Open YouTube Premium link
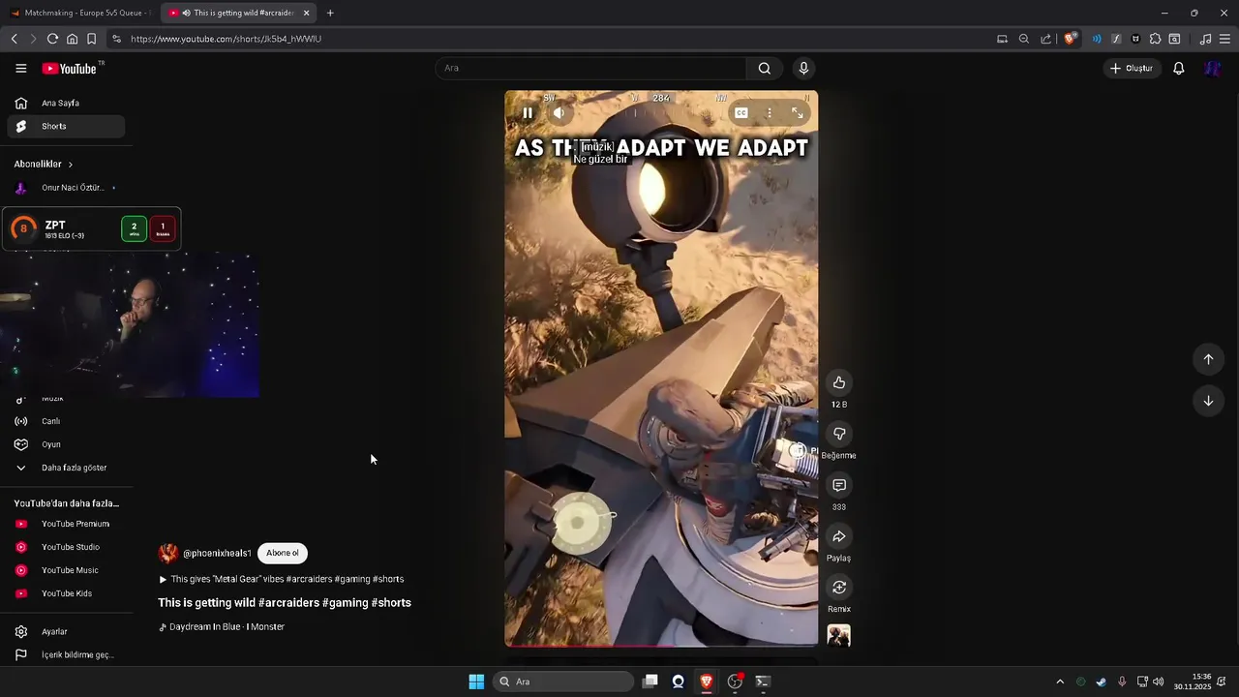The height and width of the screenshot is (697, 1239). pyautogui.click(x=66, y=524)
